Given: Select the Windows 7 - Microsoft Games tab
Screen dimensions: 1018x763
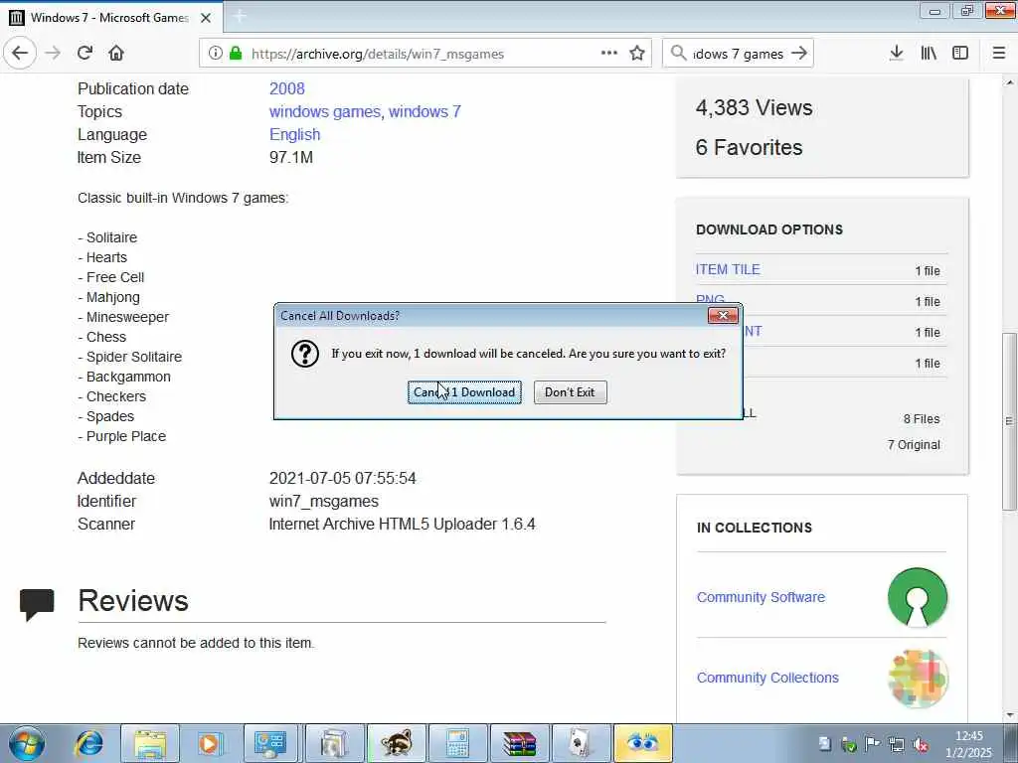Looking at the screenshot, I should click(x=110, y=18).
